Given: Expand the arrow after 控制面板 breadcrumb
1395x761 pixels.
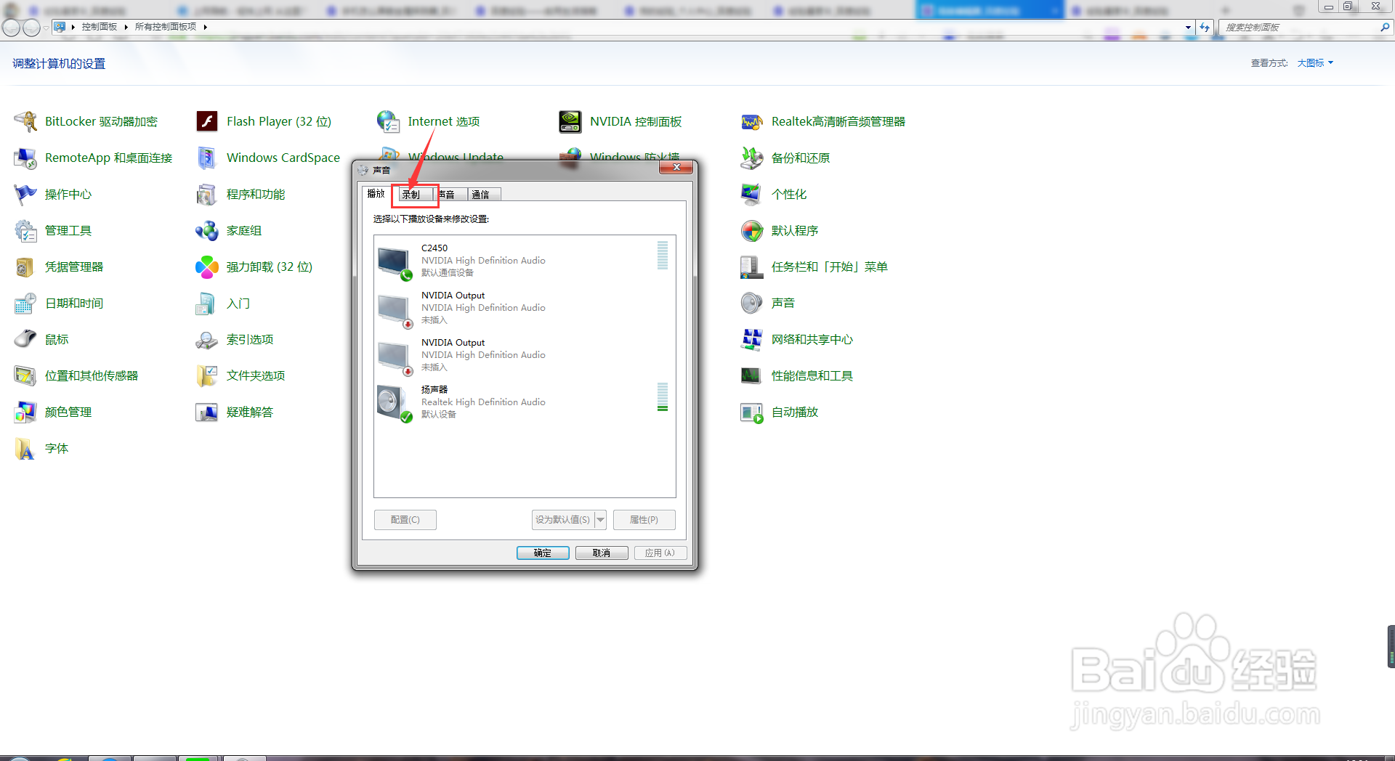Looking at the screenshot, I should [126, 27].
